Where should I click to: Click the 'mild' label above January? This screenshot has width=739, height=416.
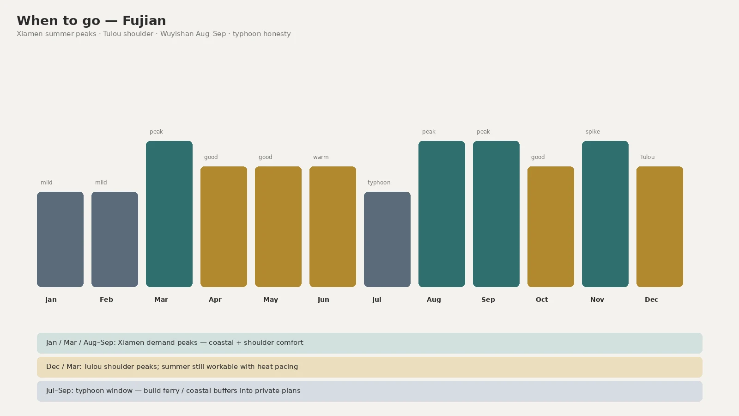47,183
